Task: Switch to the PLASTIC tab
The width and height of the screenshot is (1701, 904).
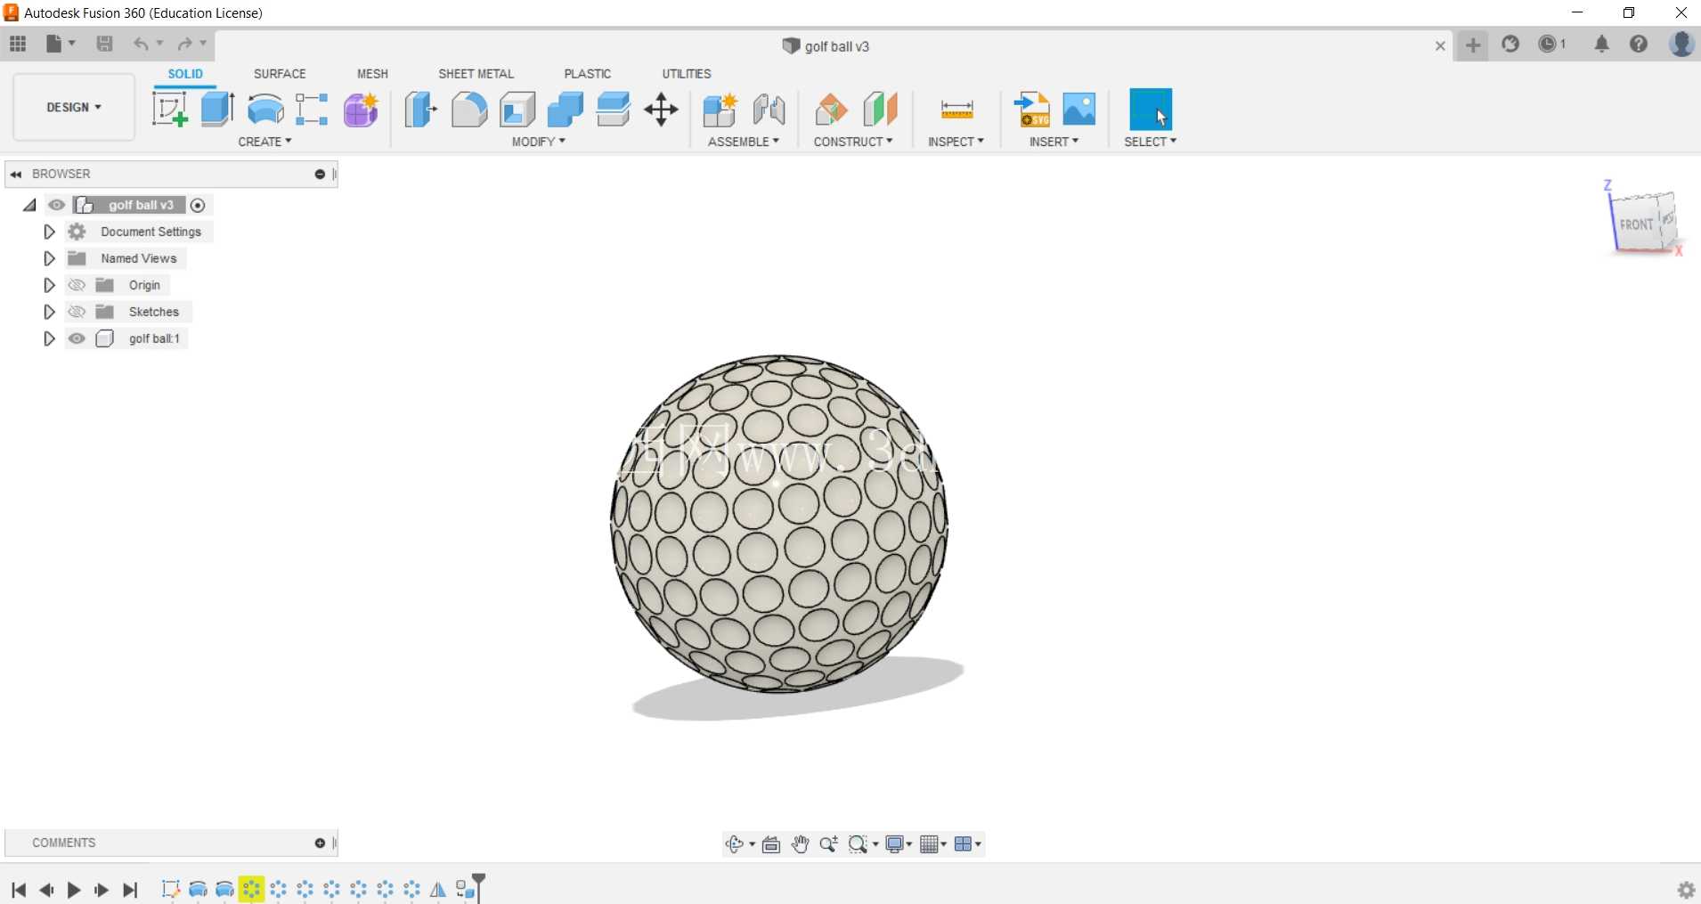Action: pyautogui.click(x=588, y=74)
